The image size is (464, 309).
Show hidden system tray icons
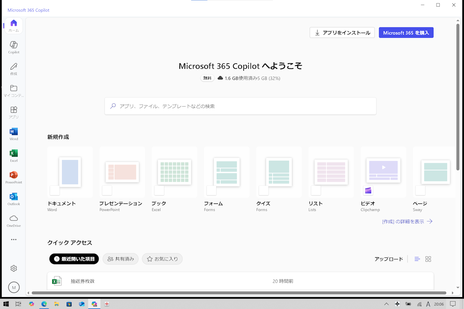click(386, 304)
